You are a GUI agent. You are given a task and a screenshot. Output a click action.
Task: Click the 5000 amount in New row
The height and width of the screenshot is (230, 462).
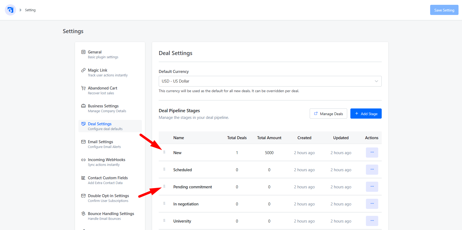point(269,153)
